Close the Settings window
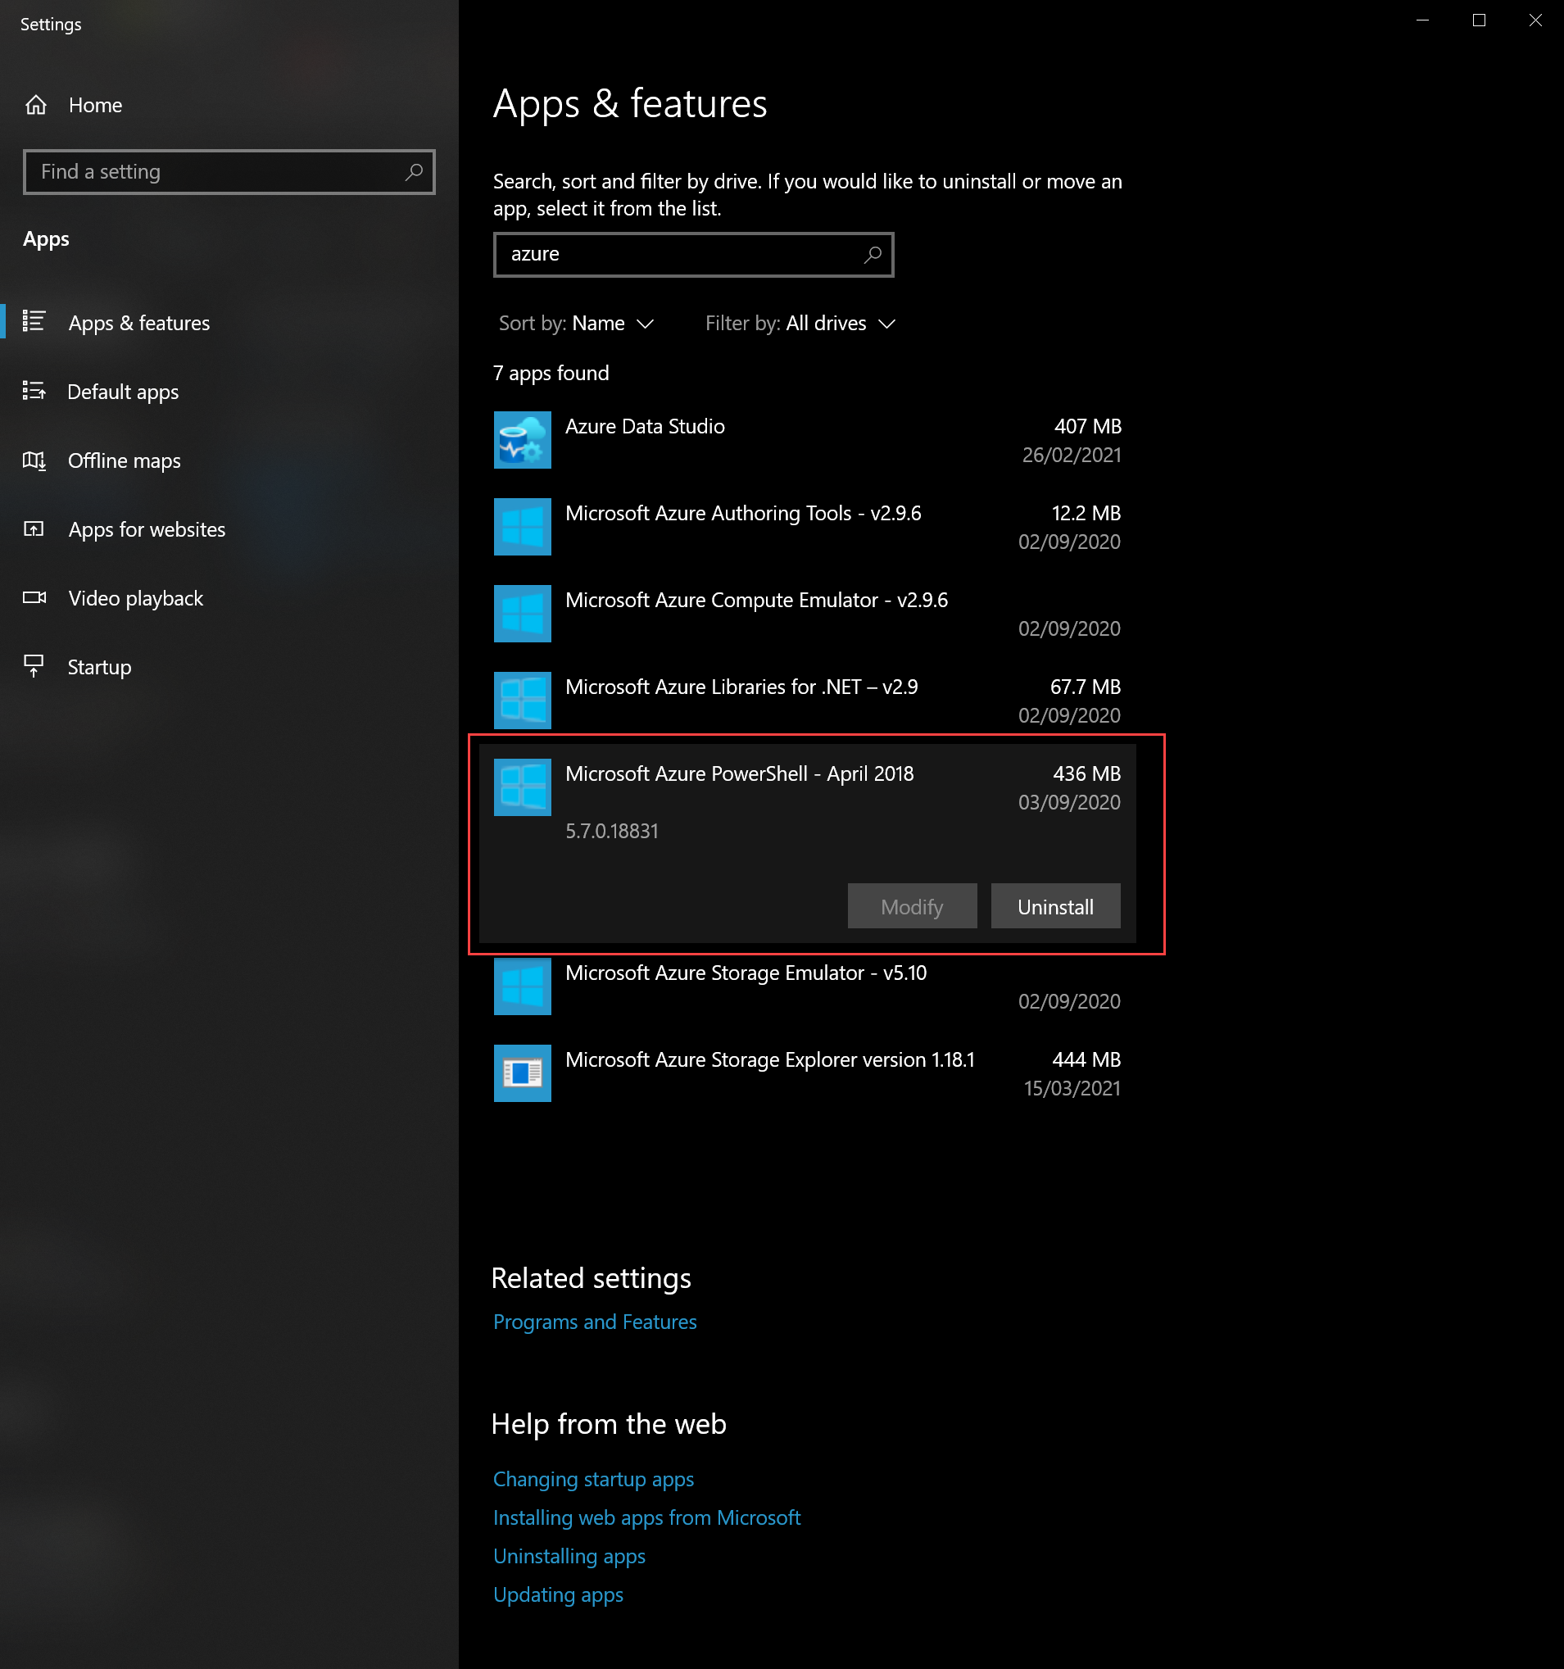Image resolution: width=1564 pixels, height=1669 pixels. pyautogui.click(x=1535, y=20)
